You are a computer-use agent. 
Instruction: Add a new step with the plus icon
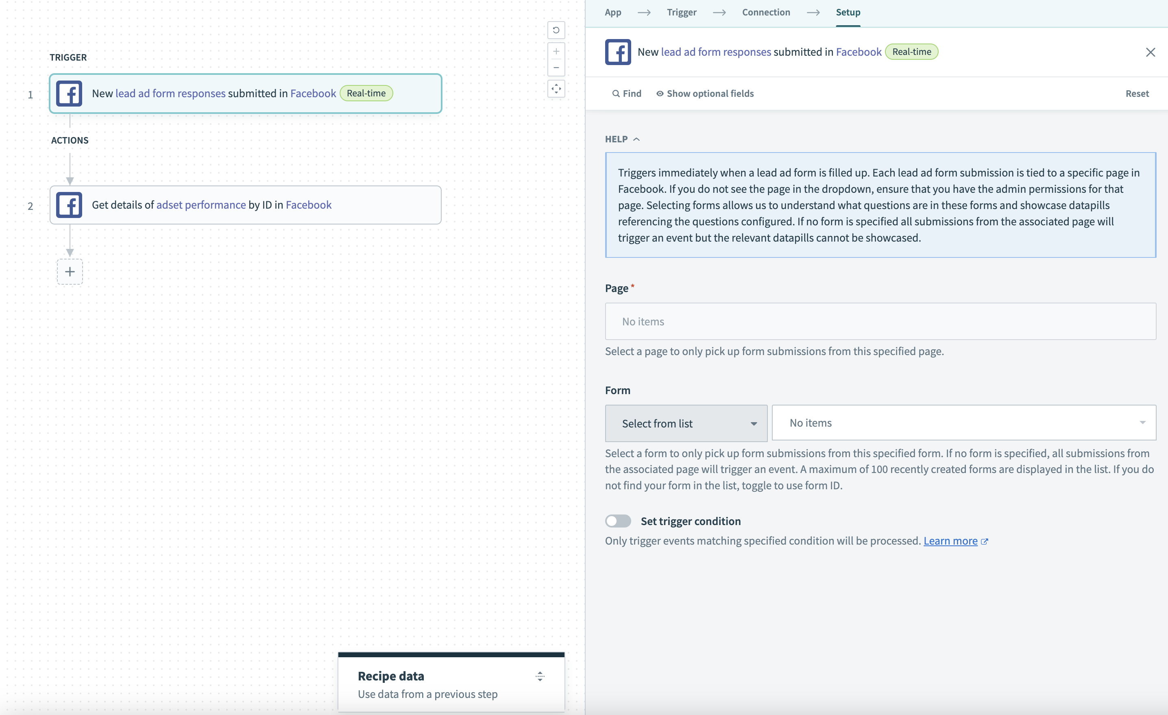[x=70, y=271]
